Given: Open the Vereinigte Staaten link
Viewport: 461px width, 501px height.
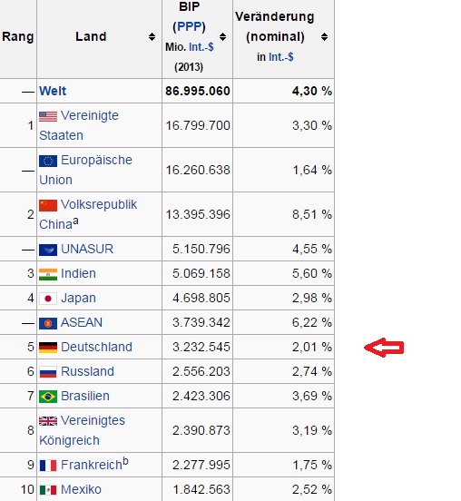Looking at the screenshot, I should [x=79, y=125].
